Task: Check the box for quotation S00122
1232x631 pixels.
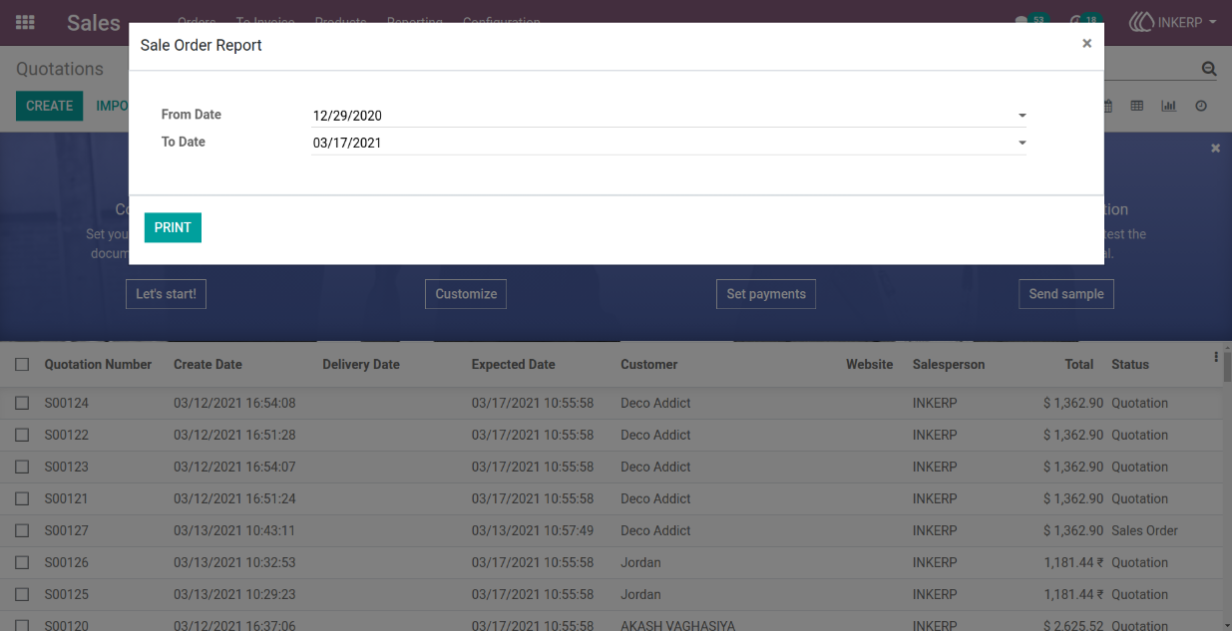Action: click(x=22, y=436)
